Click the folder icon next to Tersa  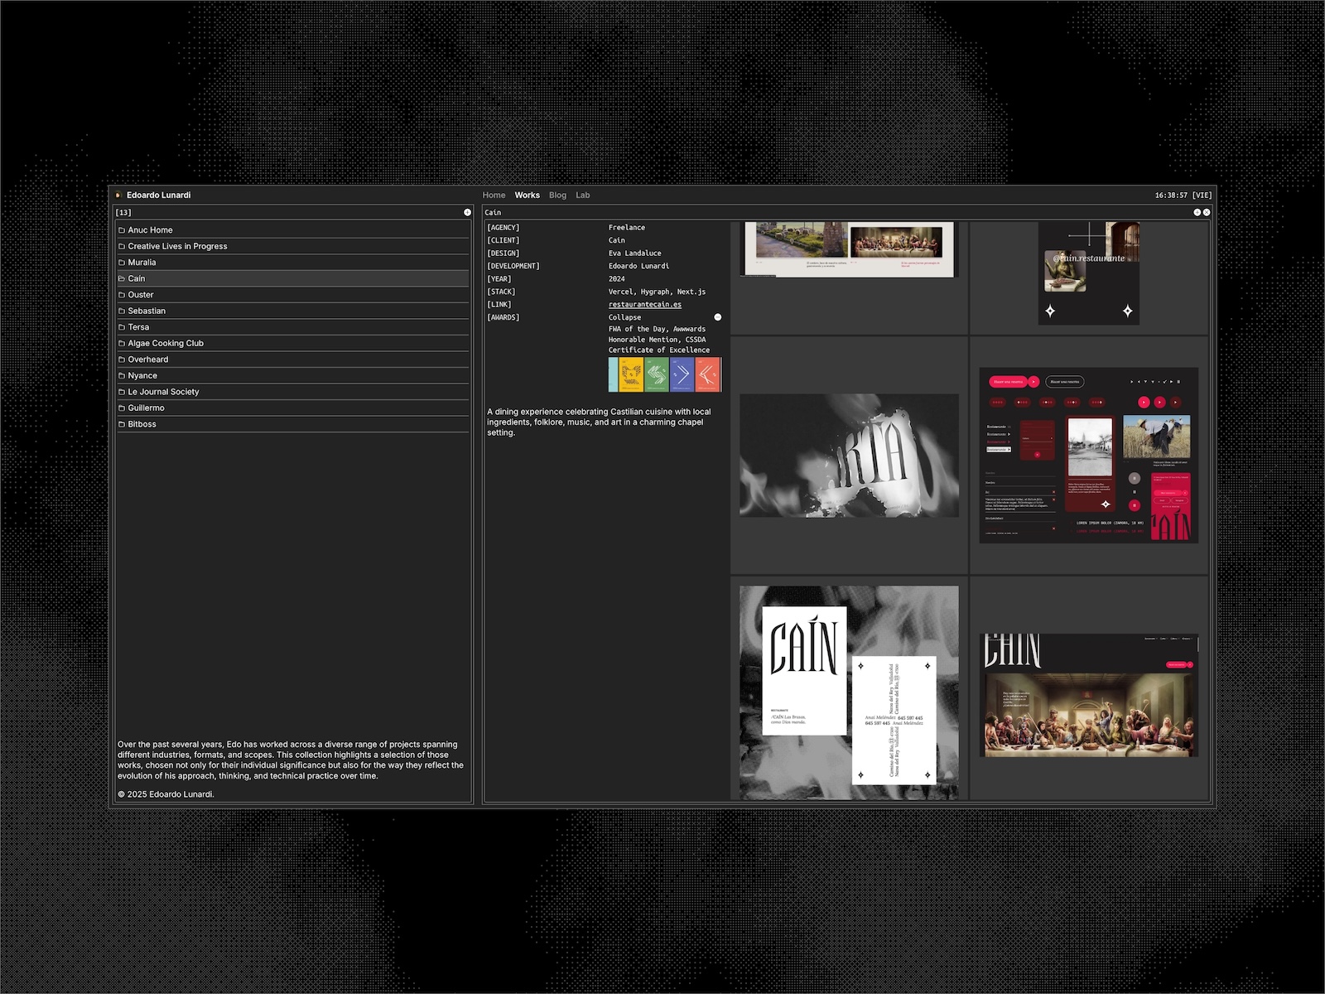[122, 327]
